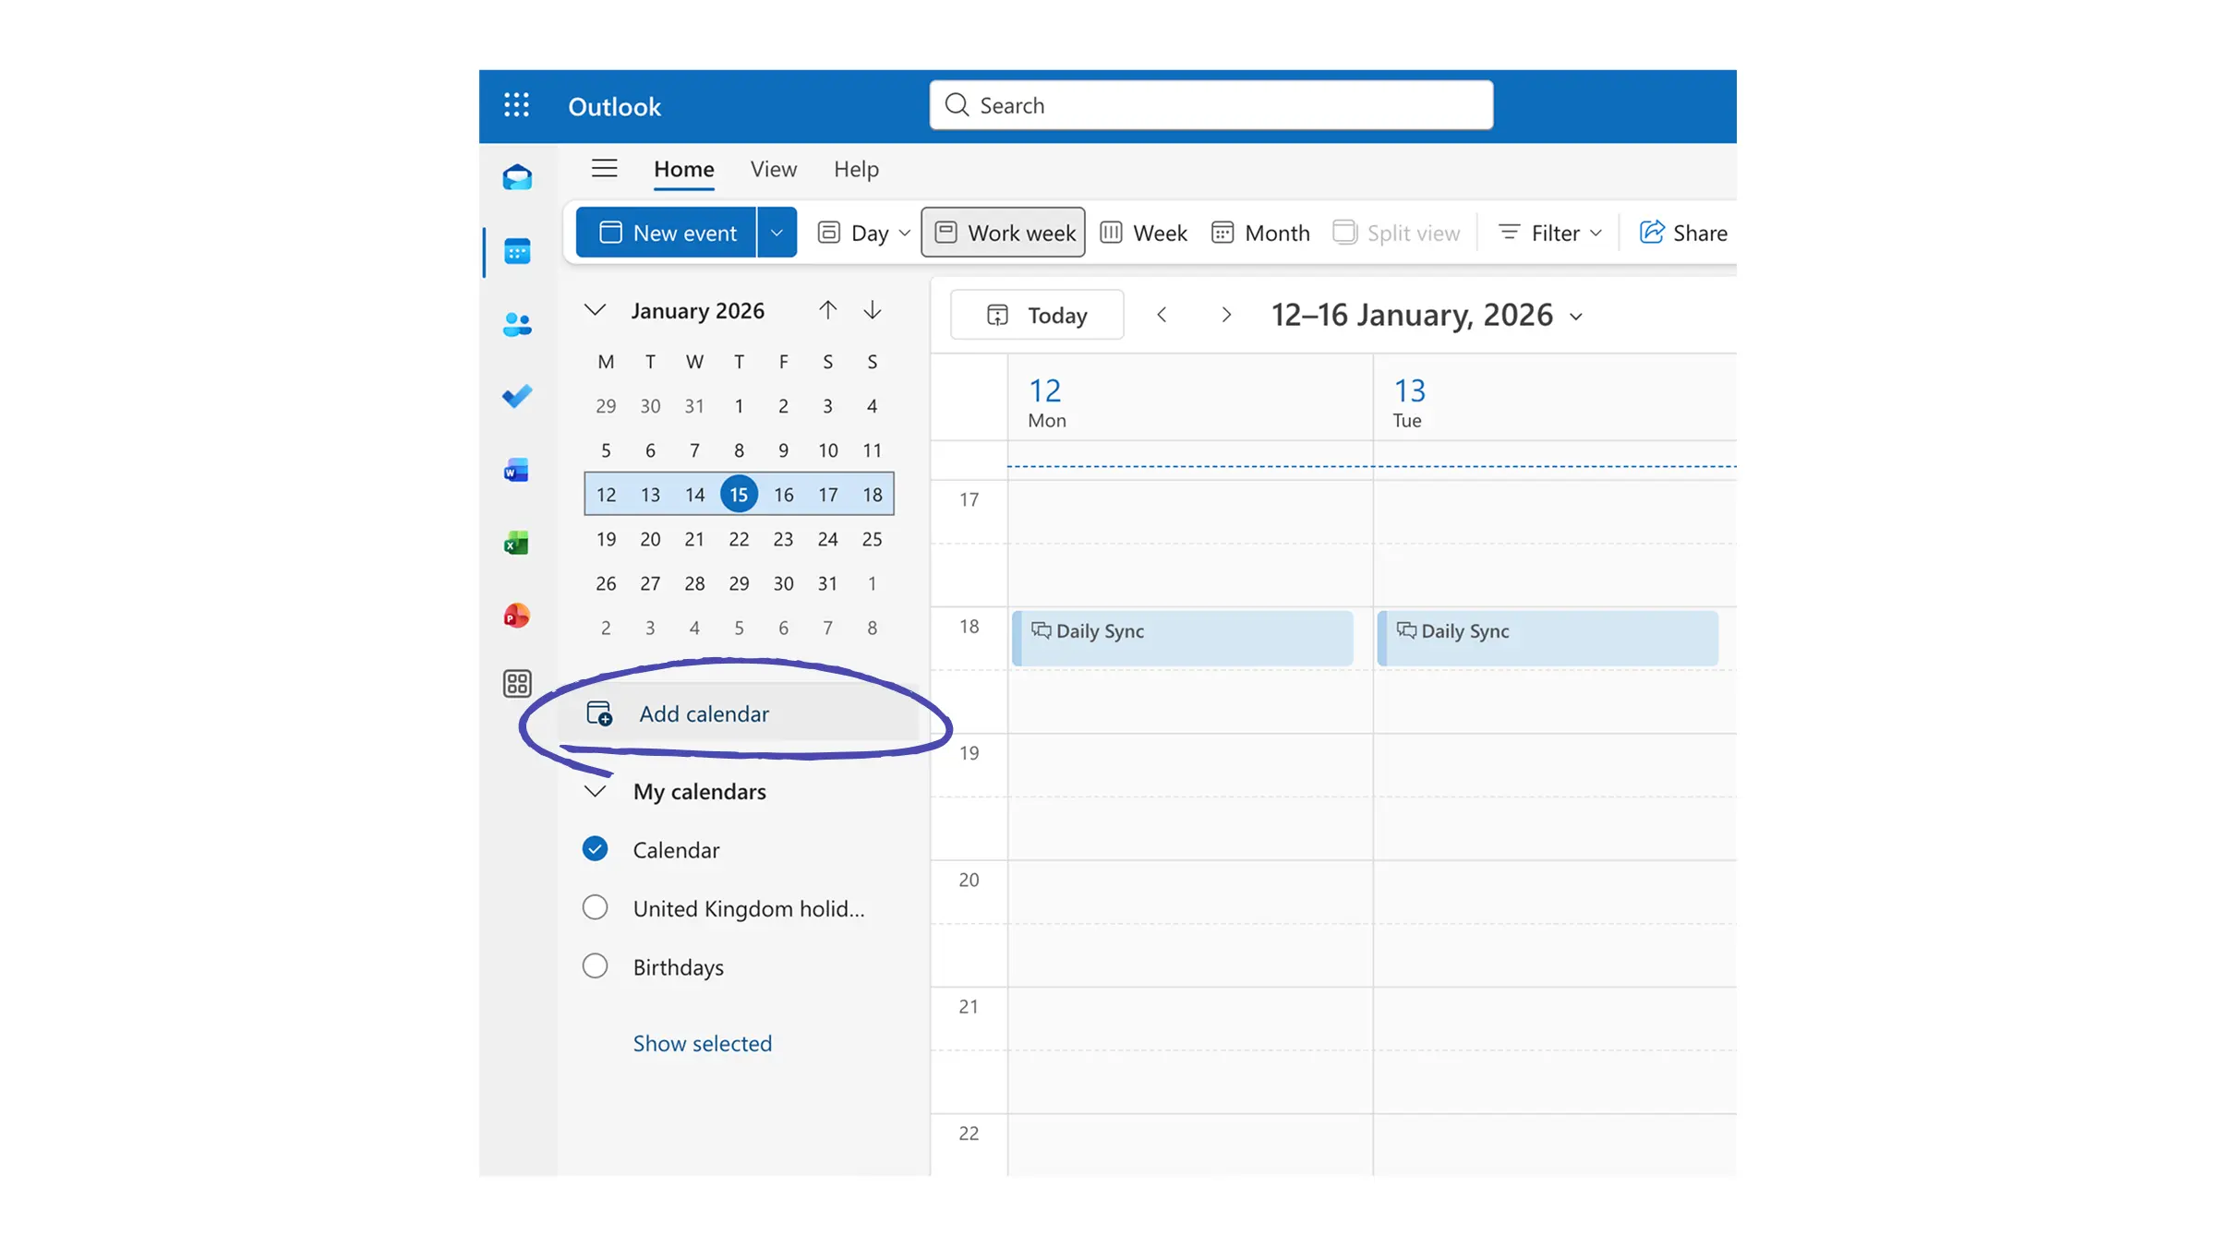
Task: Open the More apps icon in the sidebar
Action: coord(517,684)
